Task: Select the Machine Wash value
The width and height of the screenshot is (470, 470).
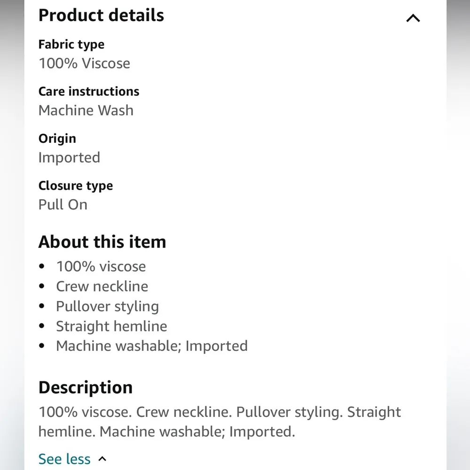Action: pyautogui.click(x=86, y=110)
